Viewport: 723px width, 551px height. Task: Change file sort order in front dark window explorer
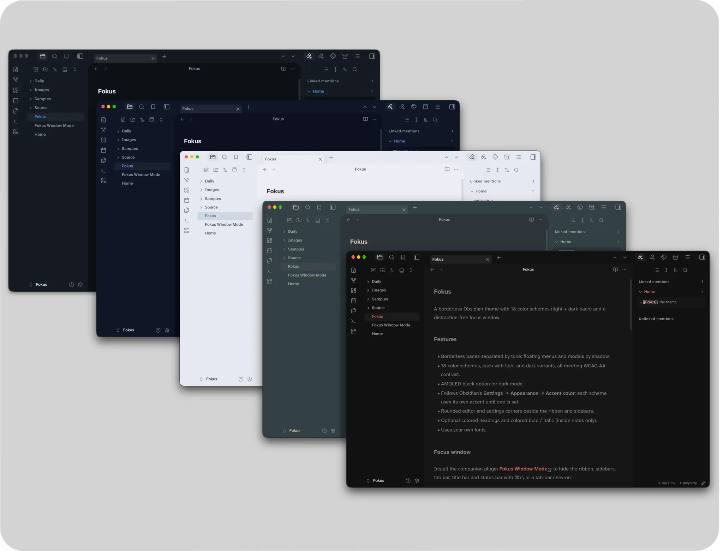tap(392, 270)
